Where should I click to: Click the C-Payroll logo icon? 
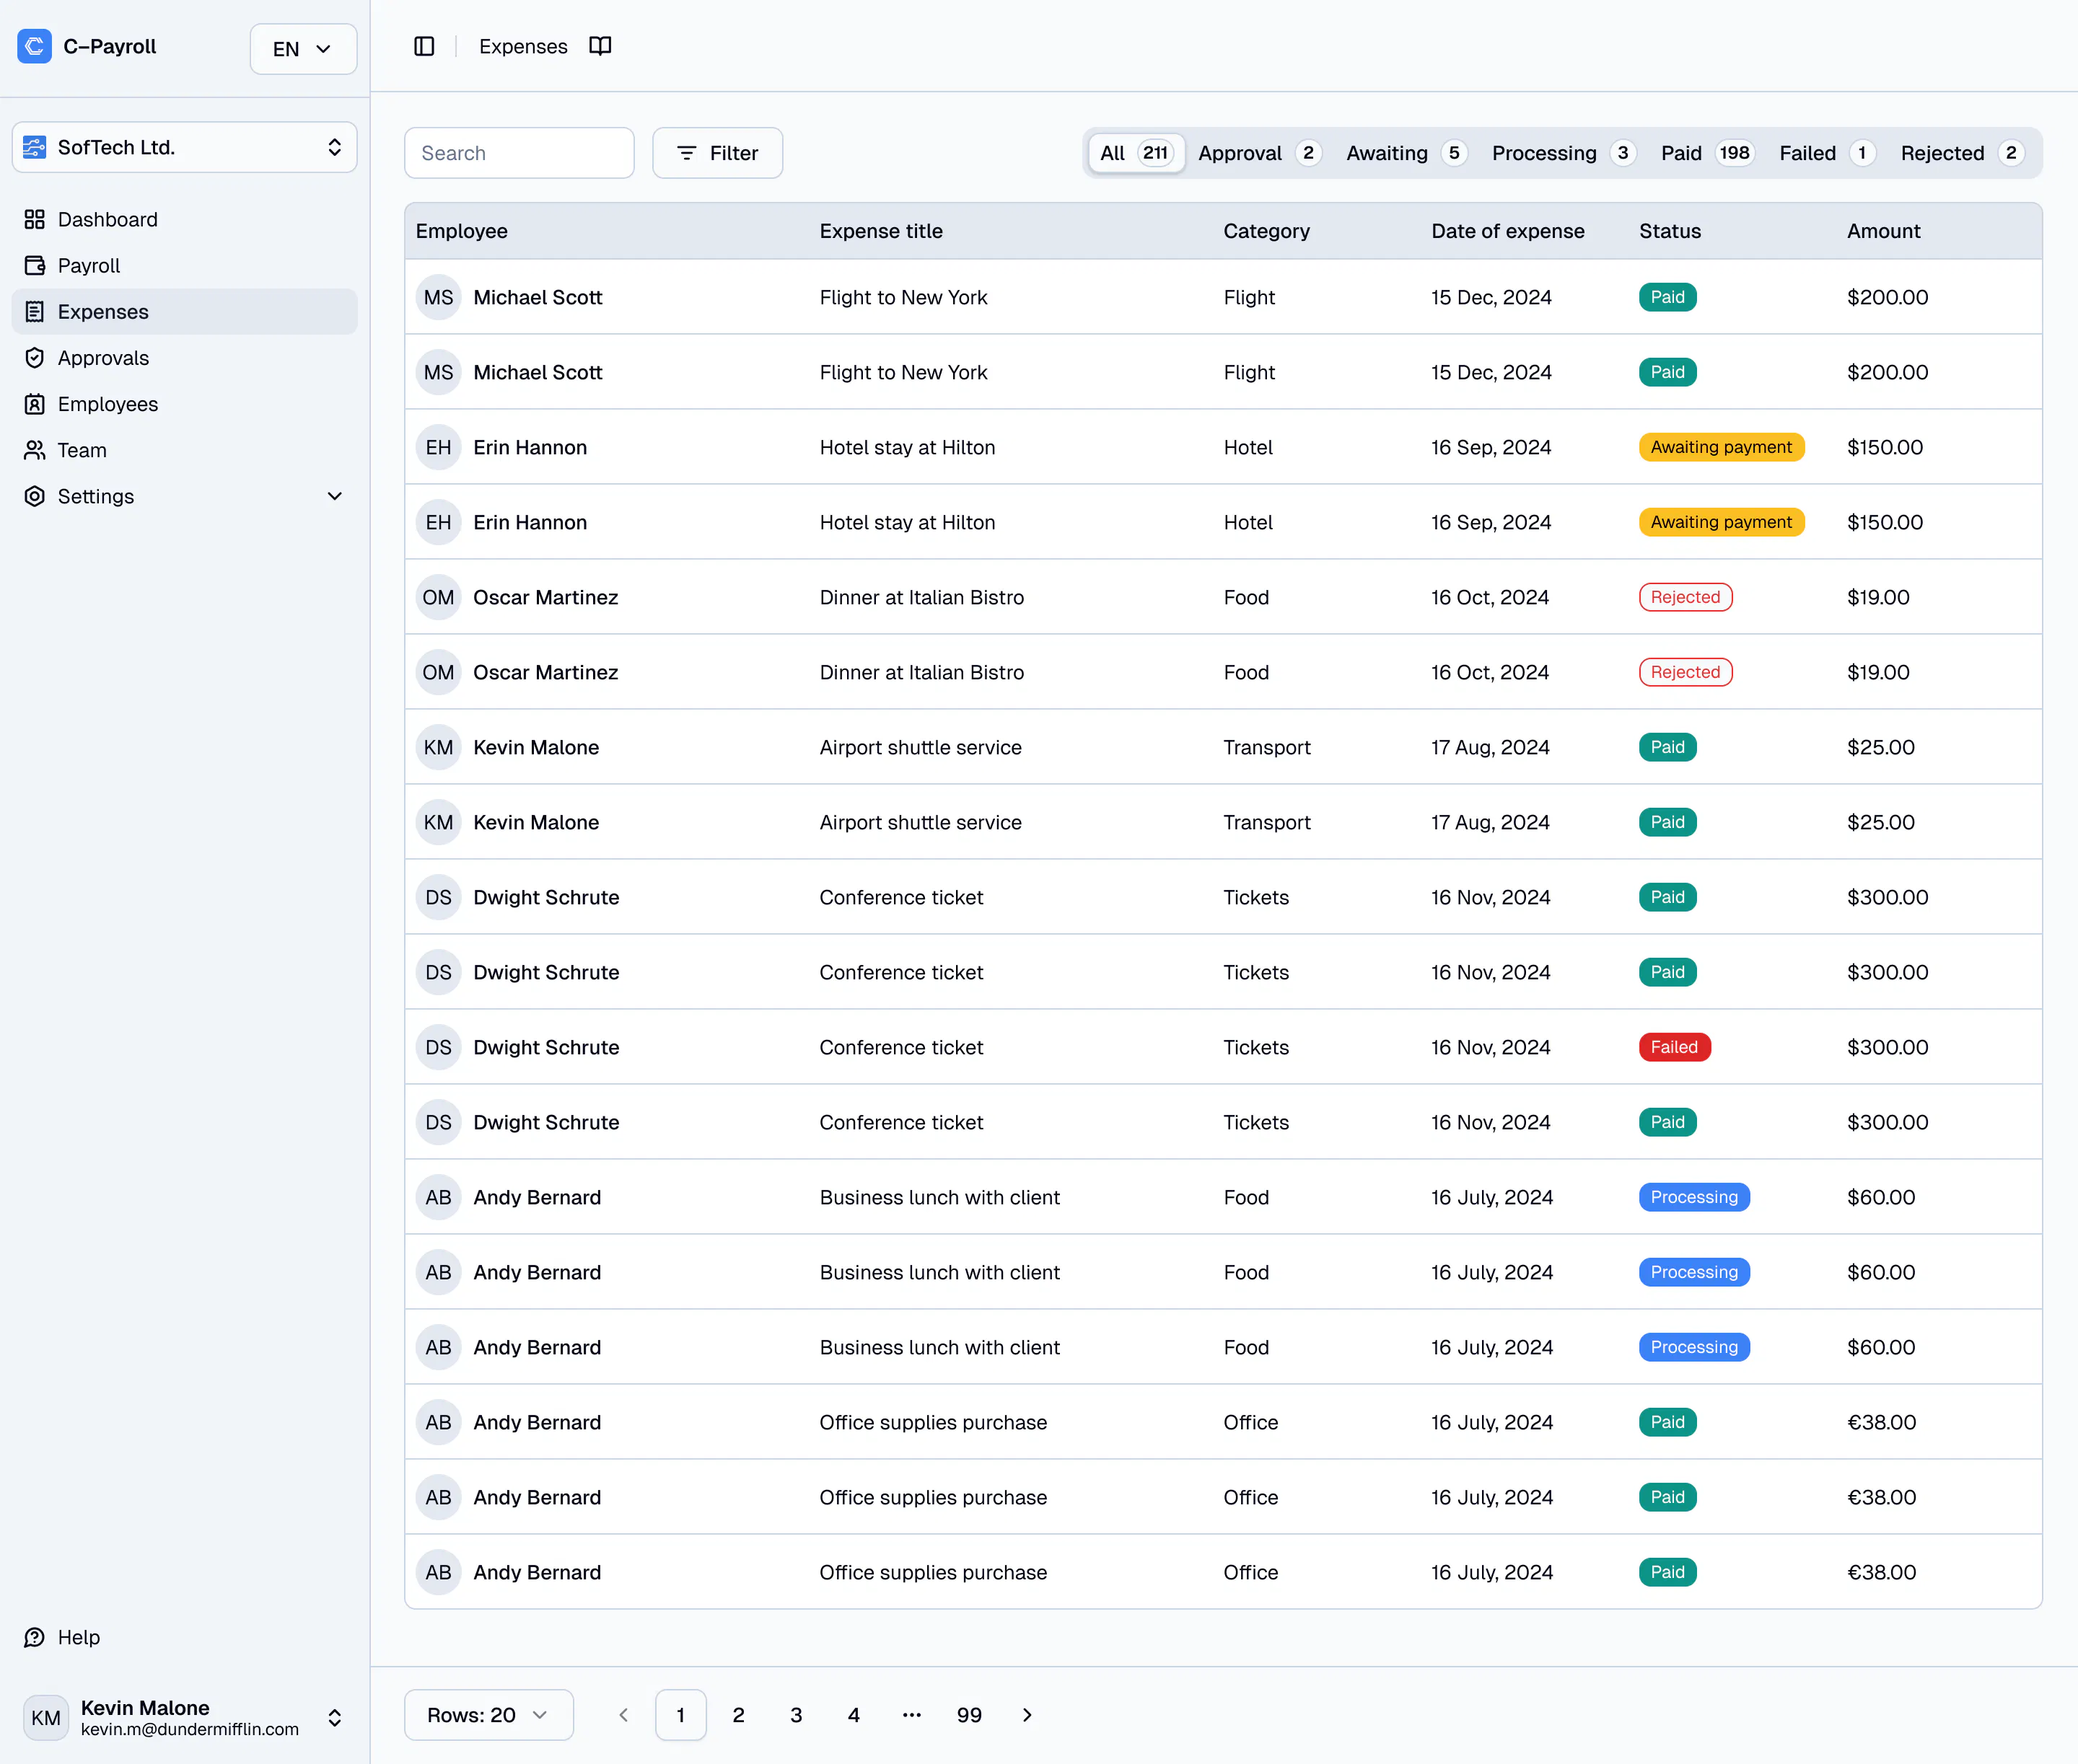[x=34, y=46]
